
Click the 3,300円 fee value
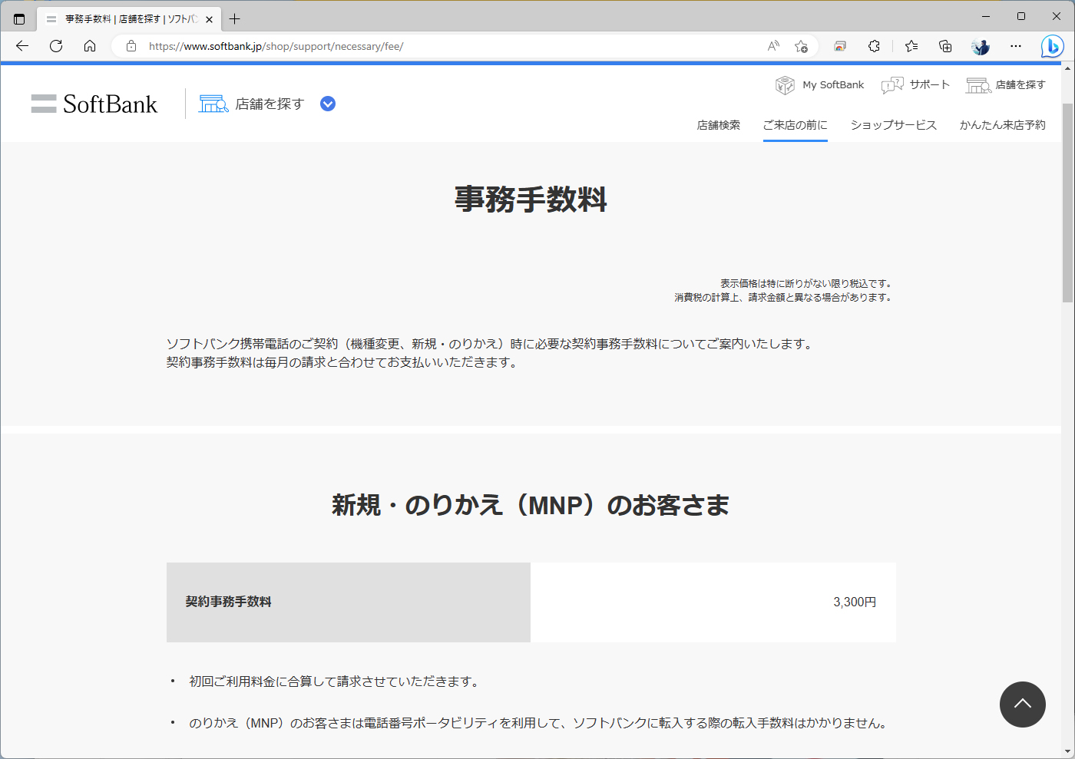coord(855,602)
